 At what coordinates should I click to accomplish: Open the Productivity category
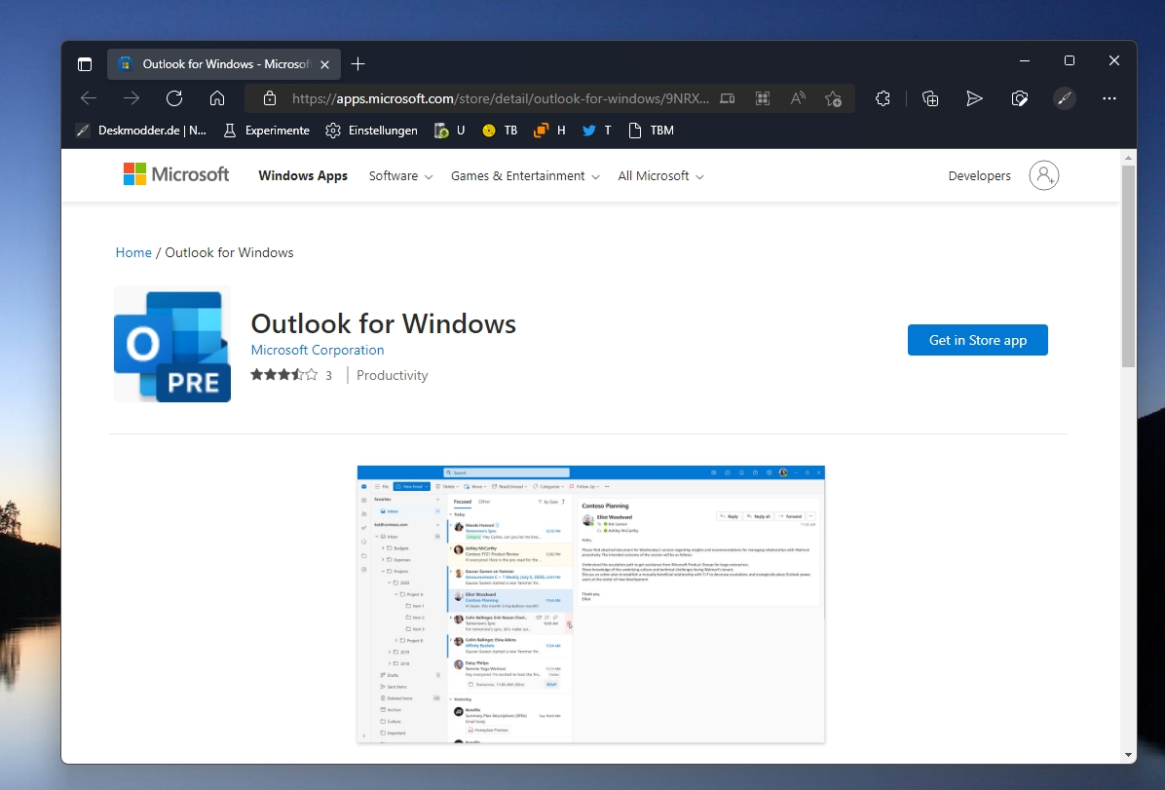(393, 375)
